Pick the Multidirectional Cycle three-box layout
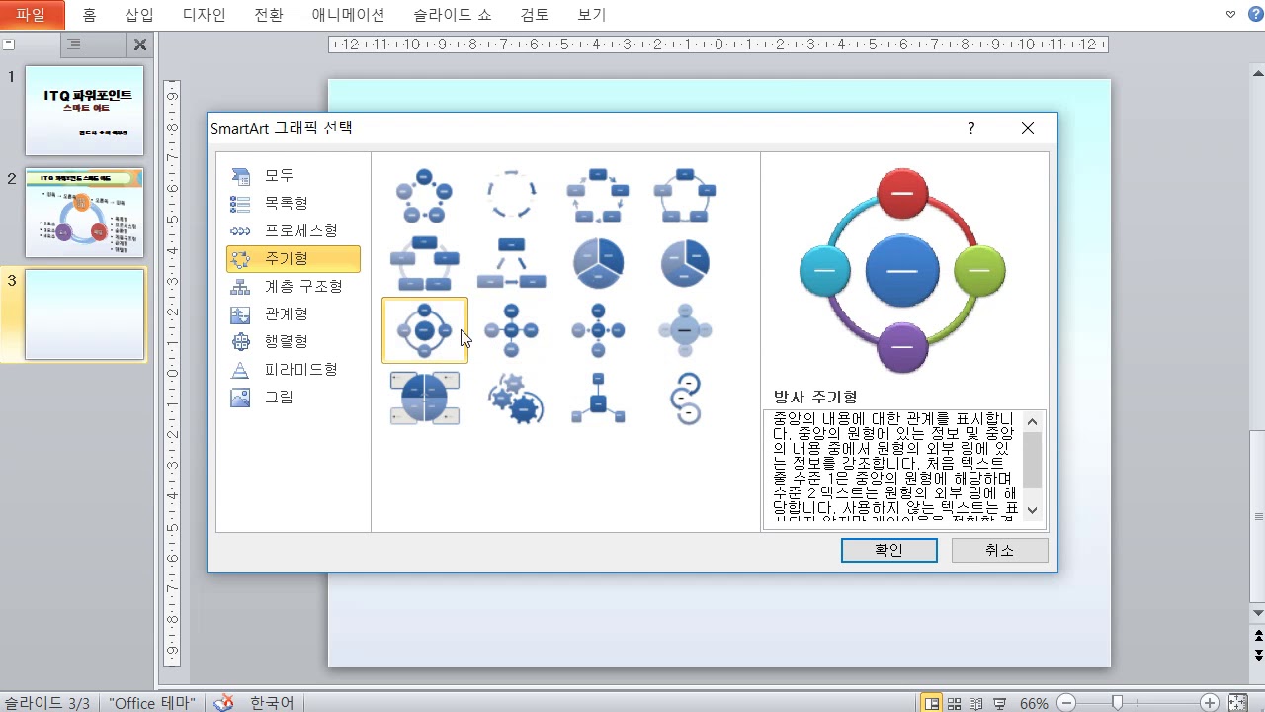This screenshot has width=1265, height=712. coord(512,262)
